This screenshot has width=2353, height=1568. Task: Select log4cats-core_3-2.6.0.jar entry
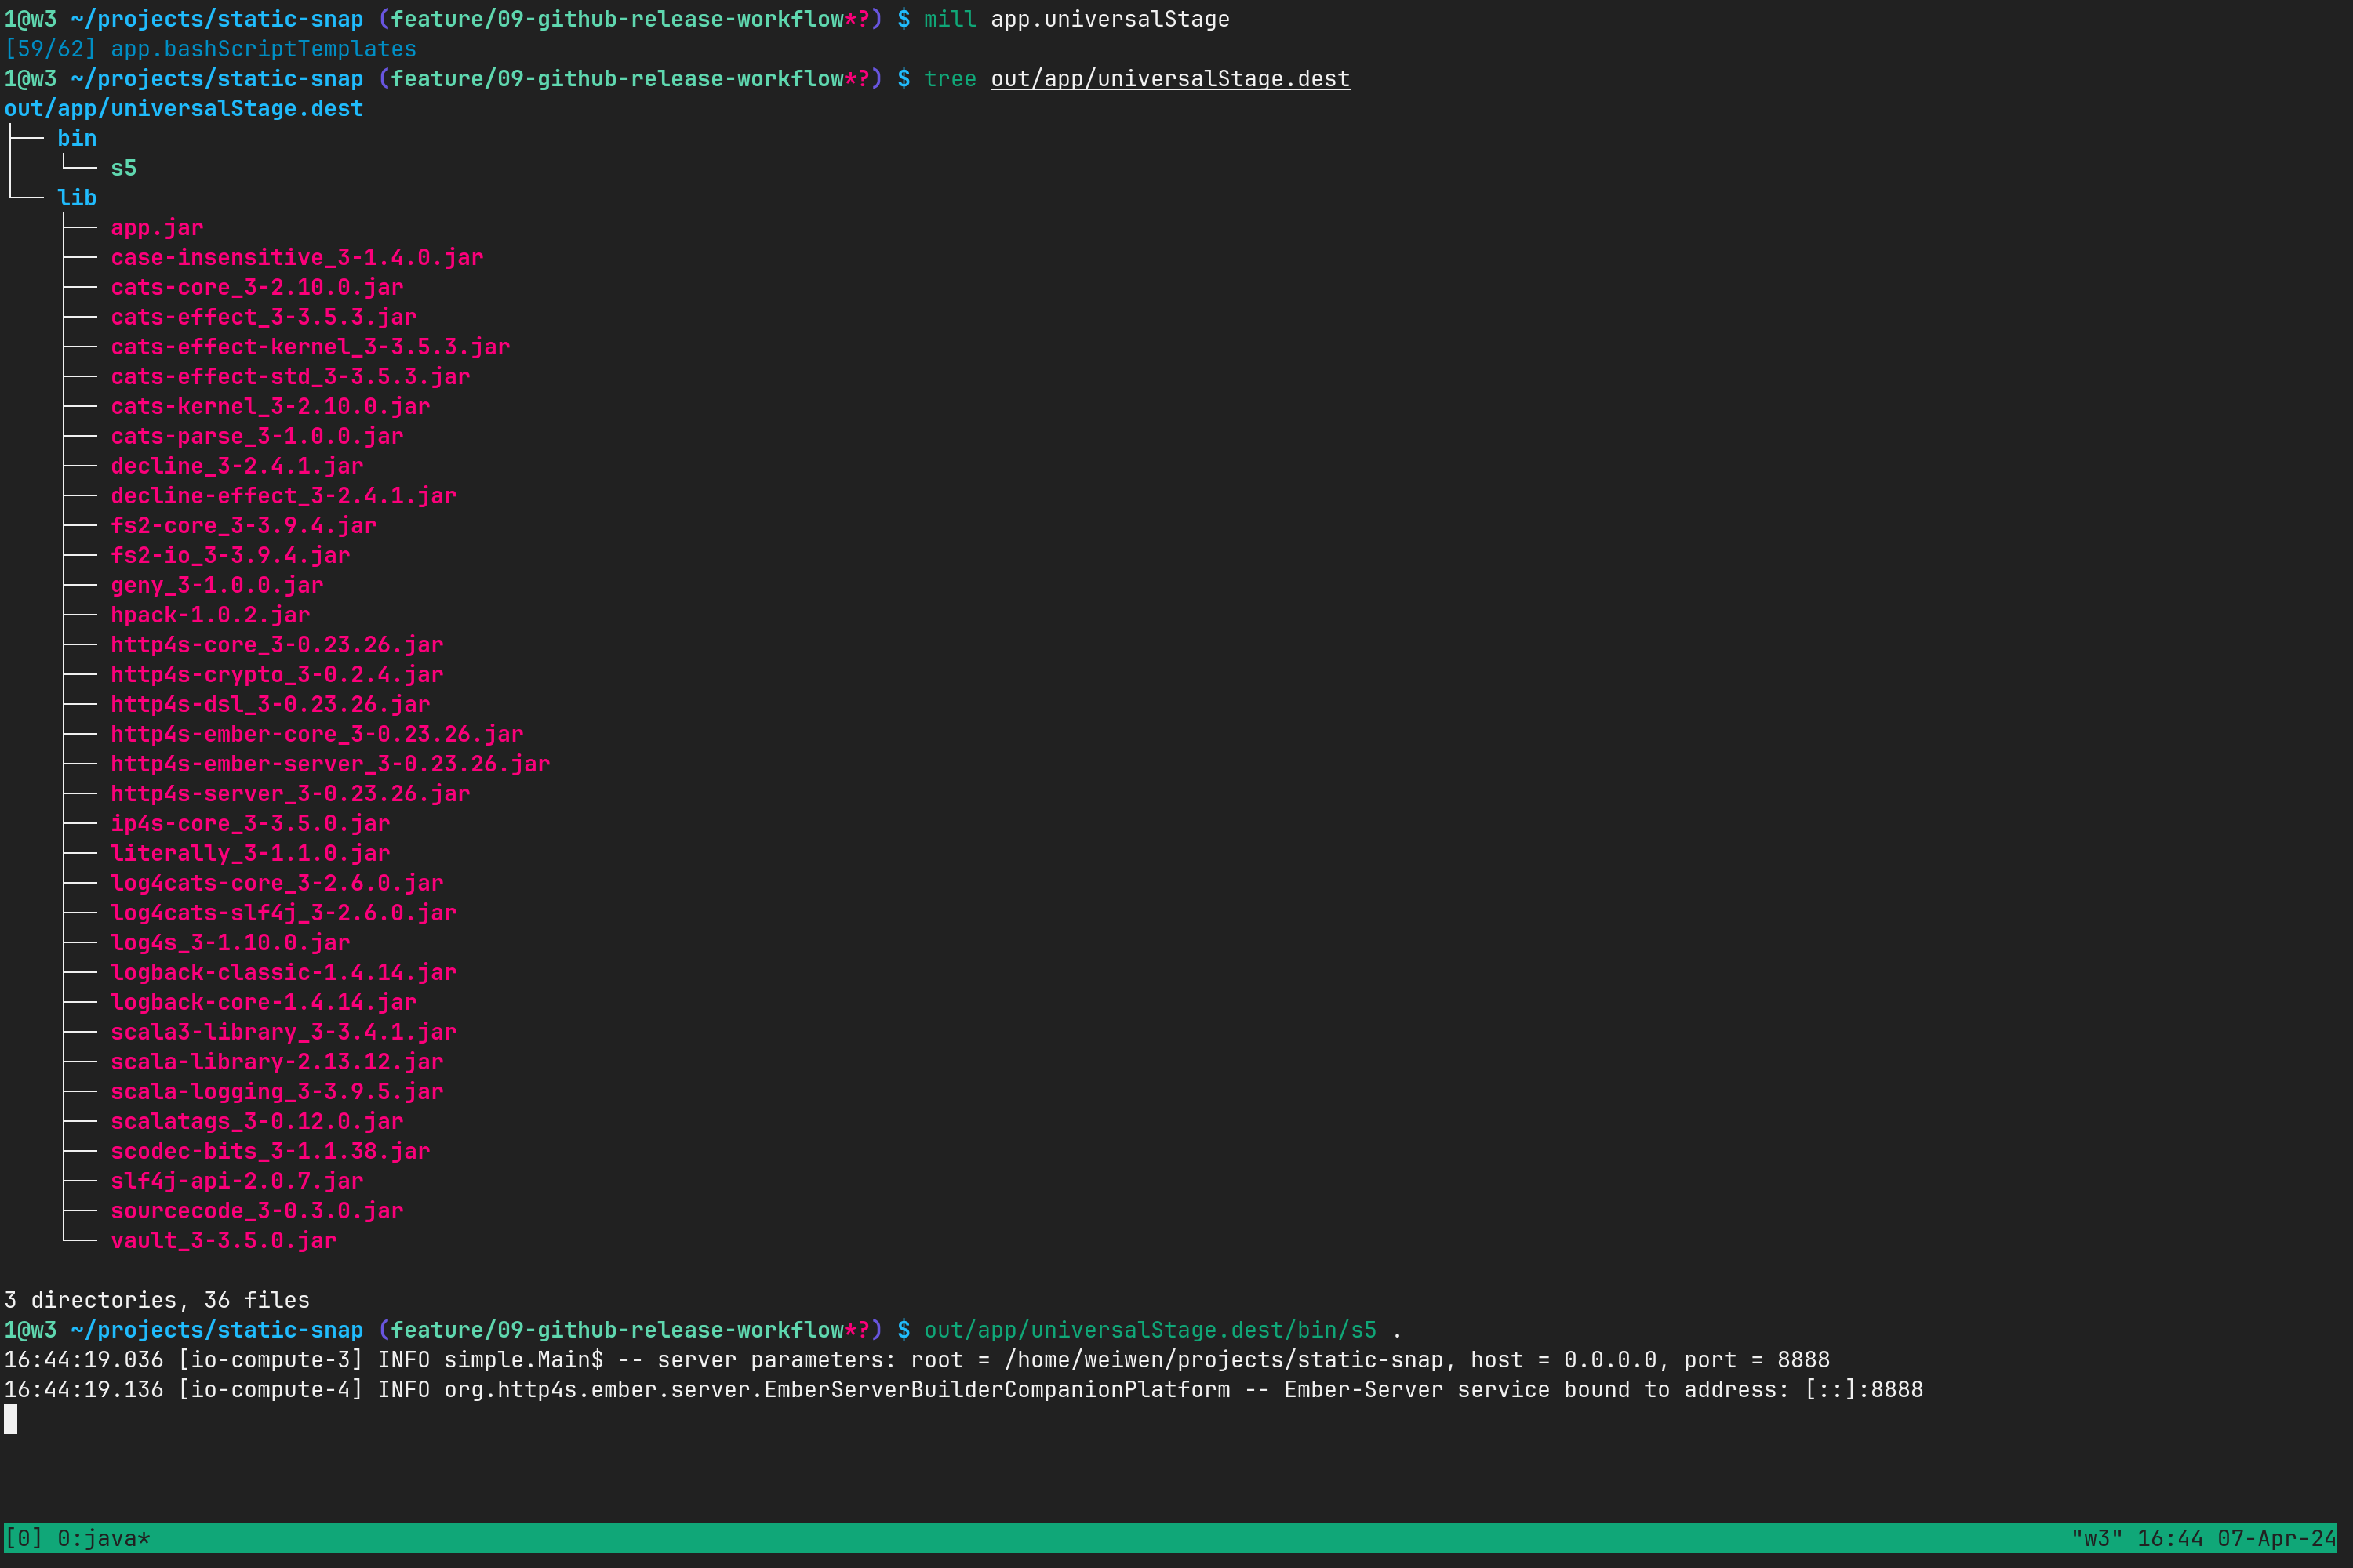click(x=277, y=883)
